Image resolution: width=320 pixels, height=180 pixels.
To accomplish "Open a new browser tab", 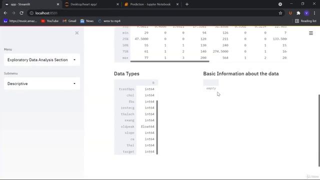I will pos(187,4).
